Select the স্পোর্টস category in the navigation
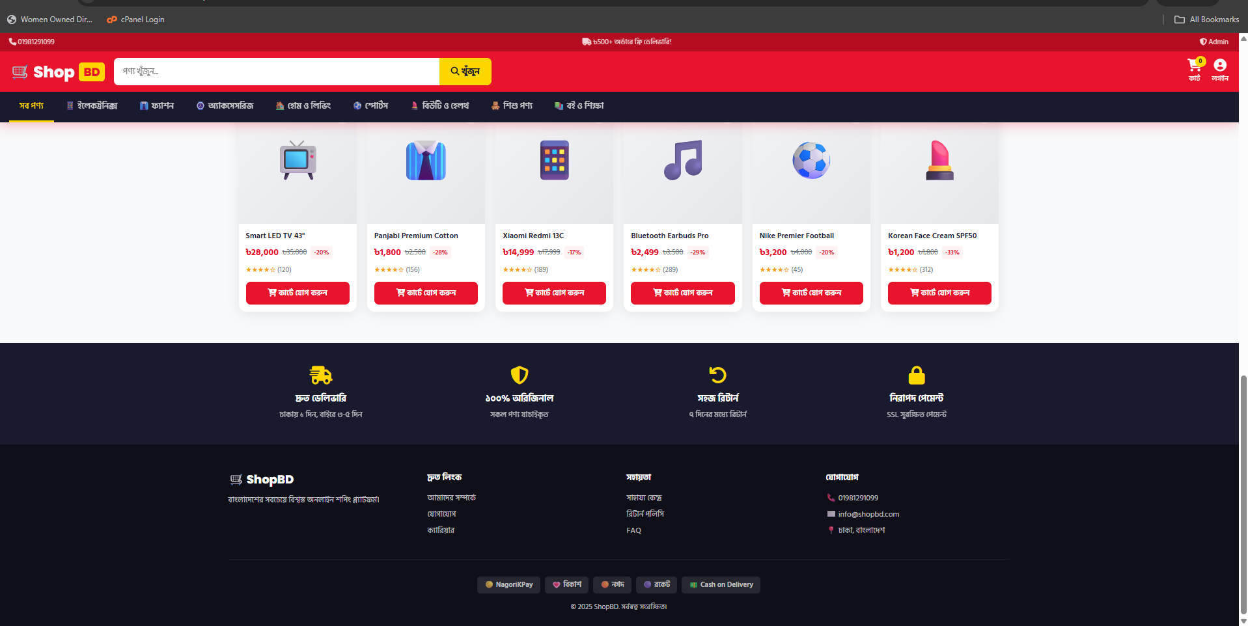 click(x=370, y=105)
